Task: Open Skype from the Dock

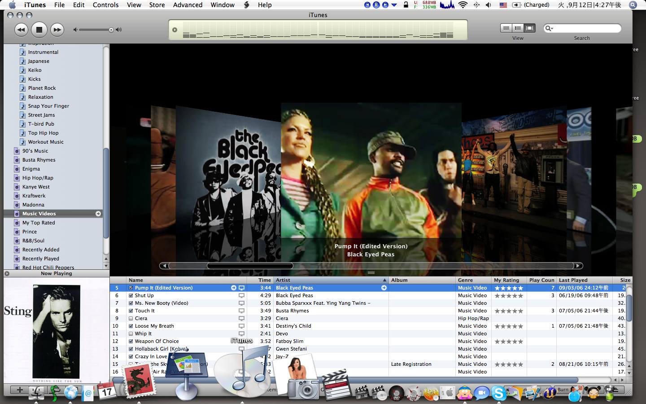Action: point(498,393)
